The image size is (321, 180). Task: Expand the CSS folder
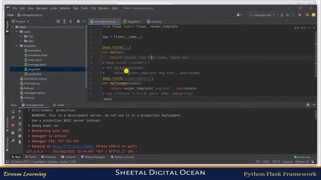coord(21,36)
